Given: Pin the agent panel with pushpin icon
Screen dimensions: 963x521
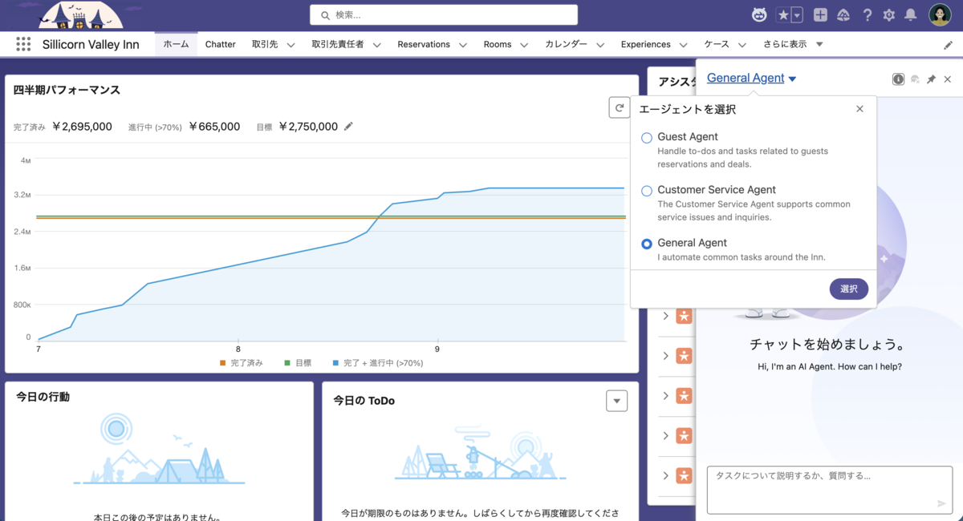Looking at the screenshot, I should coord(931,79).
